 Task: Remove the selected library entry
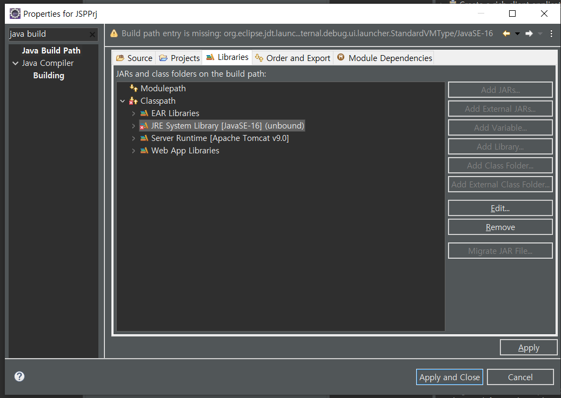coord(500,227)
